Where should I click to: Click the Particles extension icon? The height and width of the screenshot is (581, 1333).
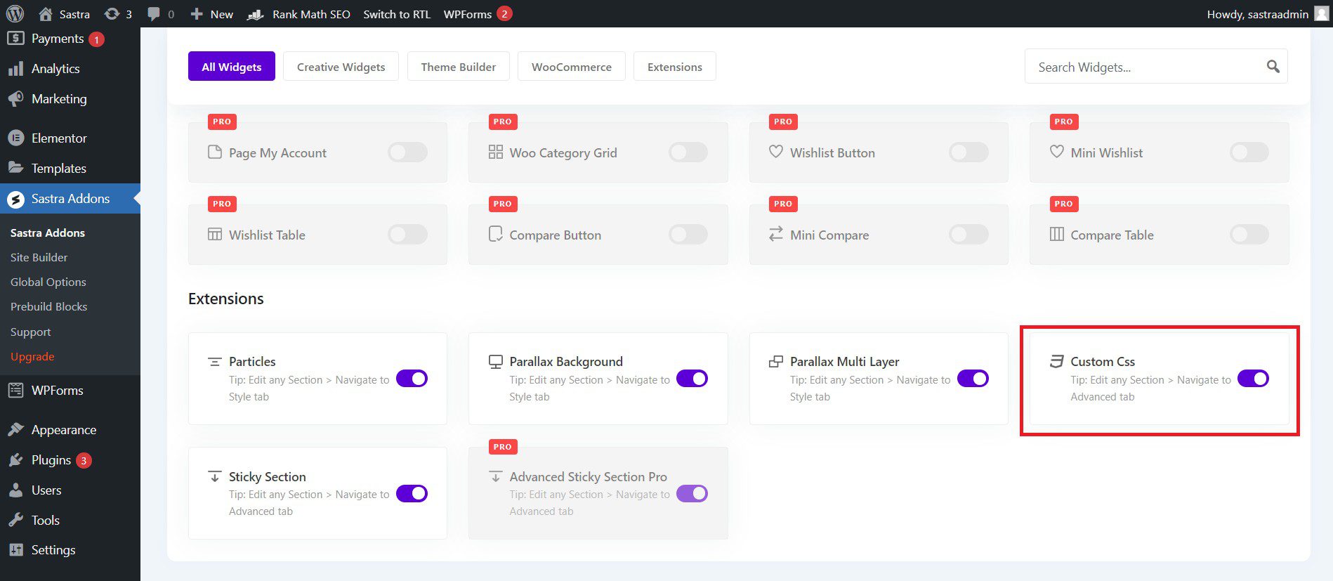215,362
